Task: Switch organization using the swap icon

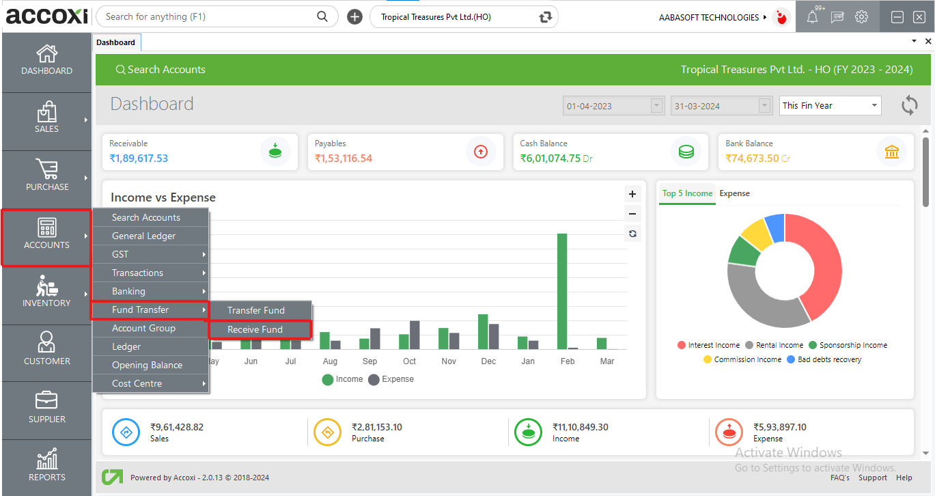Action: pos(544,17)
